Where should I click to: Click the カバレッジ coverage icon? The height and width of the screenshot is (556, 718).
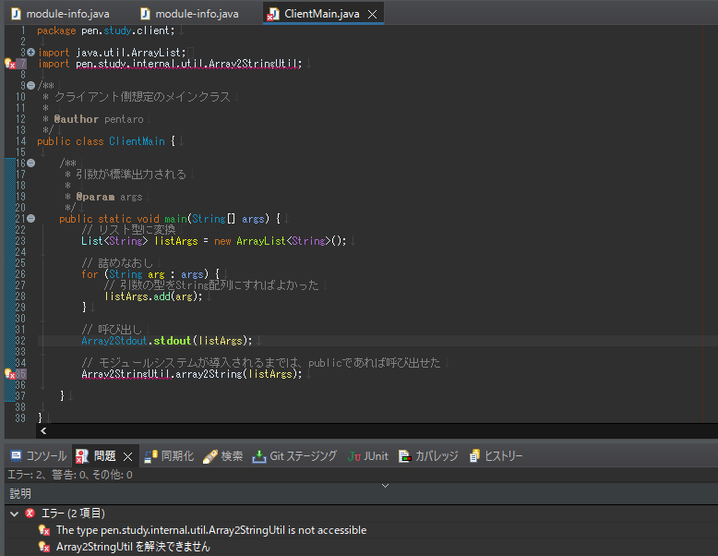(x=404, y=456)
